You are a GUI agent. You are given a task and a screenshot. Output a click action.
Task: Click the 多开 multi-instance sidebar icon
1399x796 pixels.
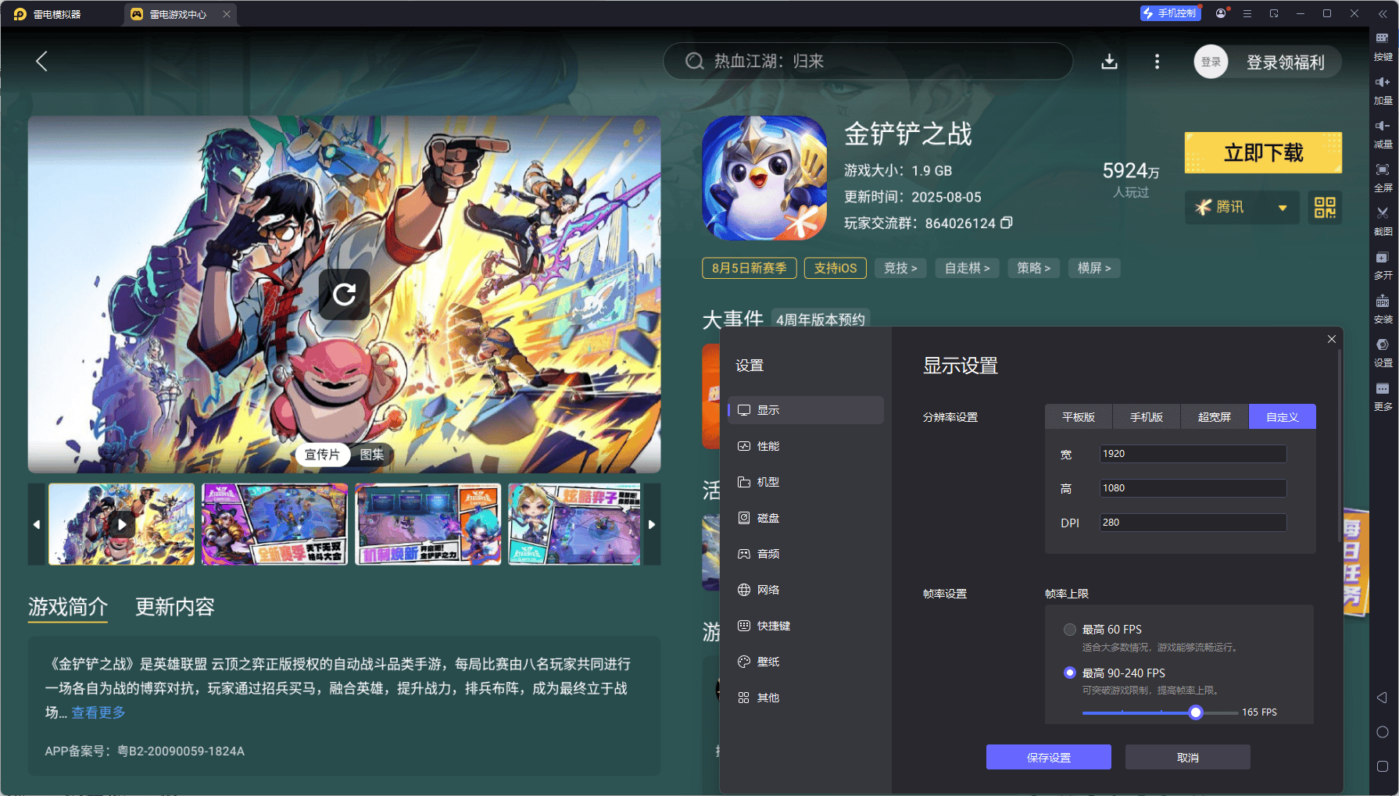[x=1382, y=266]
